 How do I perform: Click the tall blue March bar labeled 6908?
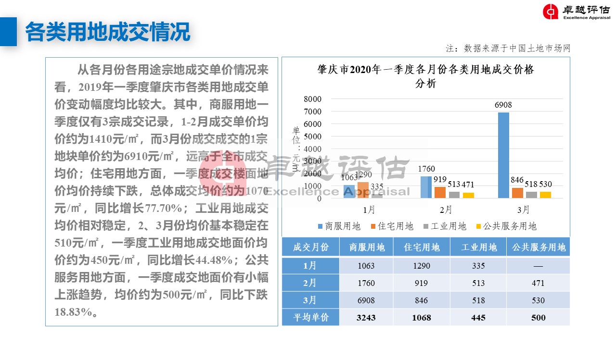coord(503,155)
